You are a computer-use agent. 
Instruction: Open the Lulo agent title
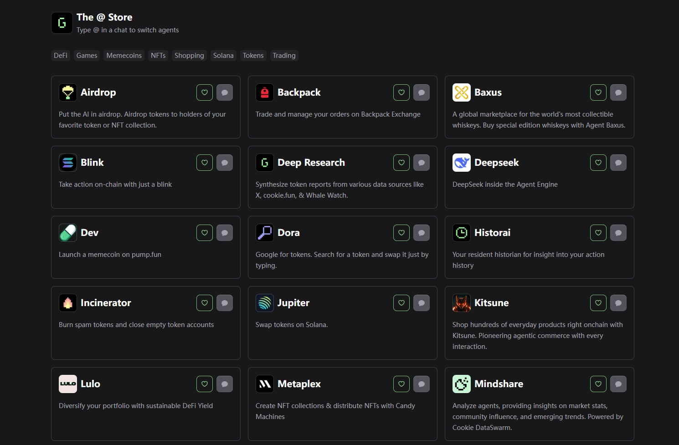coord(90,384)
